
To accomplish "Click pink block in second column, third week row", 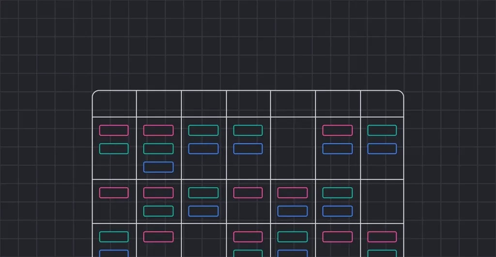I will pyautogui.click(x=158, y=237).
